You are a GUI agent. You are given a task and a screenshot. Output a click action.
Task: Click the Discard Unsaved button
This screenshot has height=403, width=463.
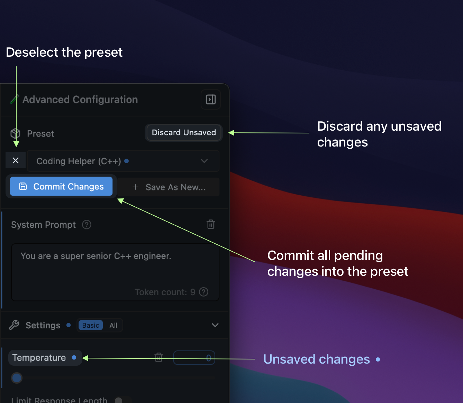[184, 133]
